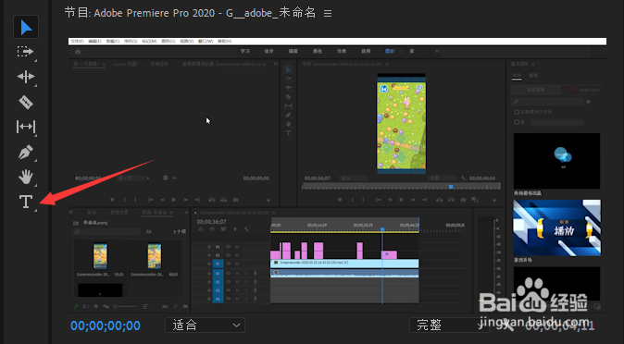Select black template thumbnail with blue circles
Image resolution: width=624 pixels, height=344 pixels.
tap(556, 161)
